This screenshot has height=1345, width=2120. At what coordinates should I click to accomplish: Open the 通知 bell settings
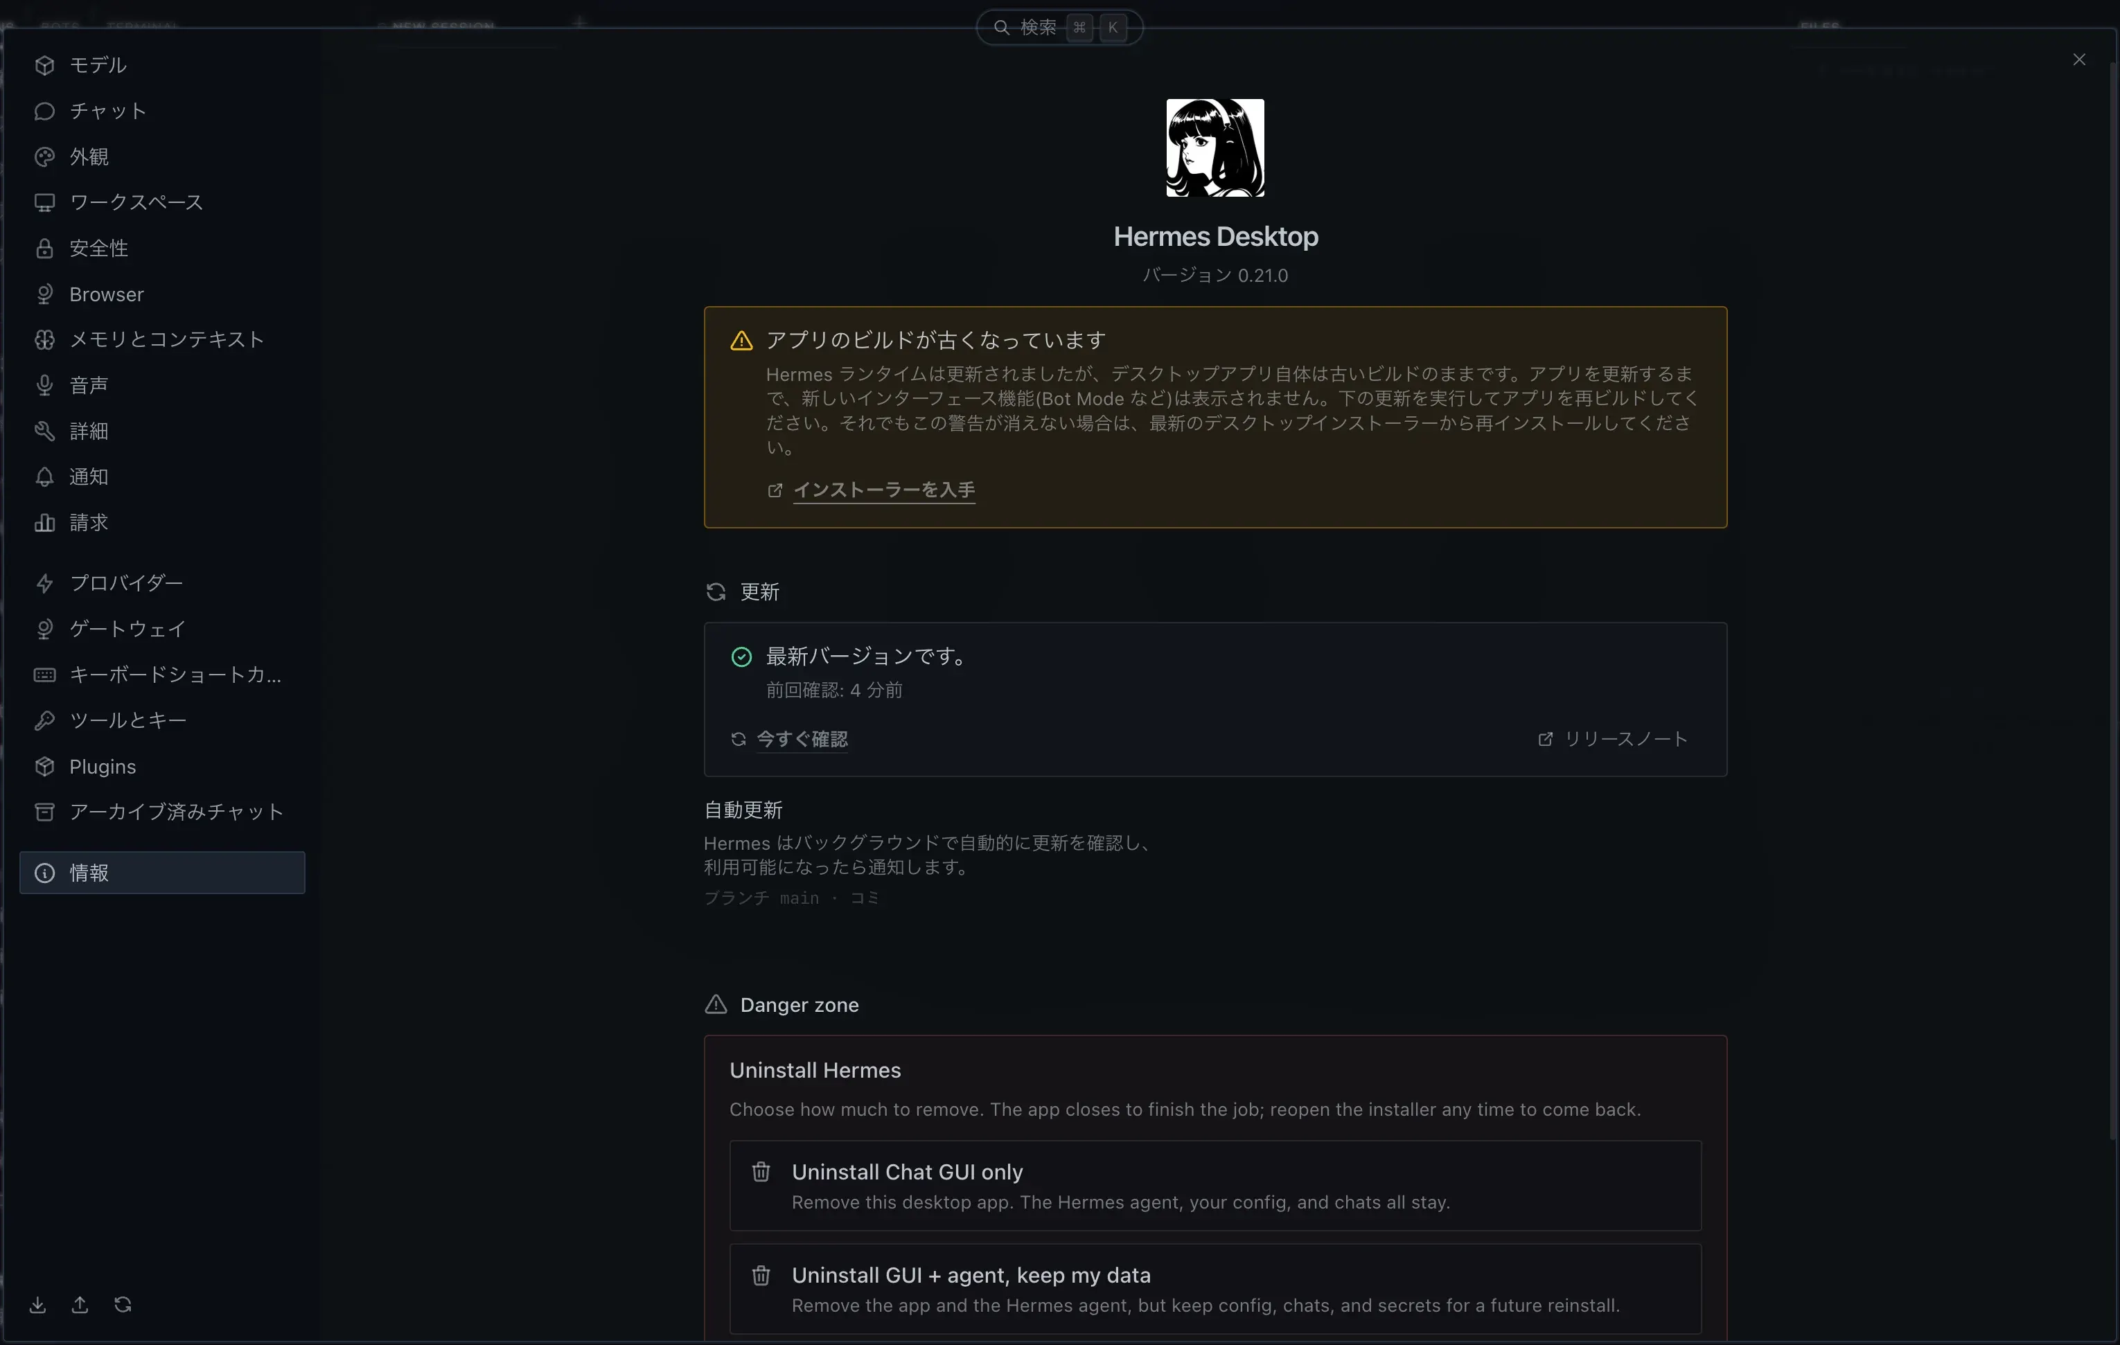162,477
